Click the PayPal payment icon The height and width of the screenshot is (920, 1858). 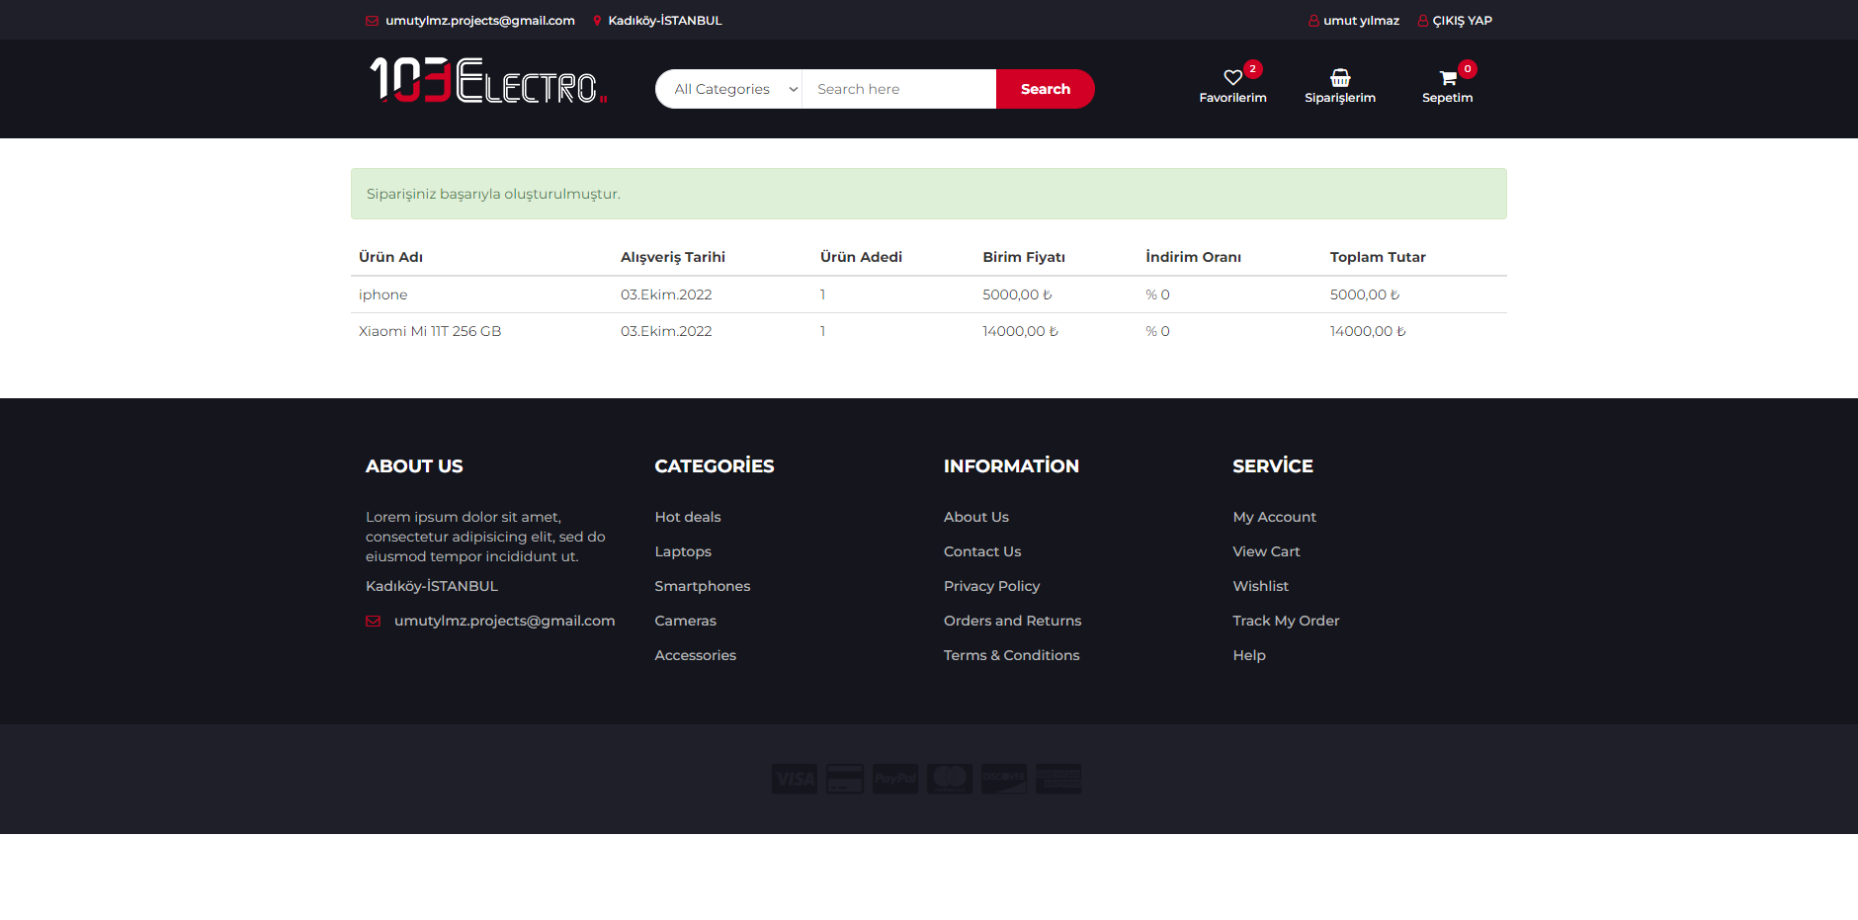[895, 779]
